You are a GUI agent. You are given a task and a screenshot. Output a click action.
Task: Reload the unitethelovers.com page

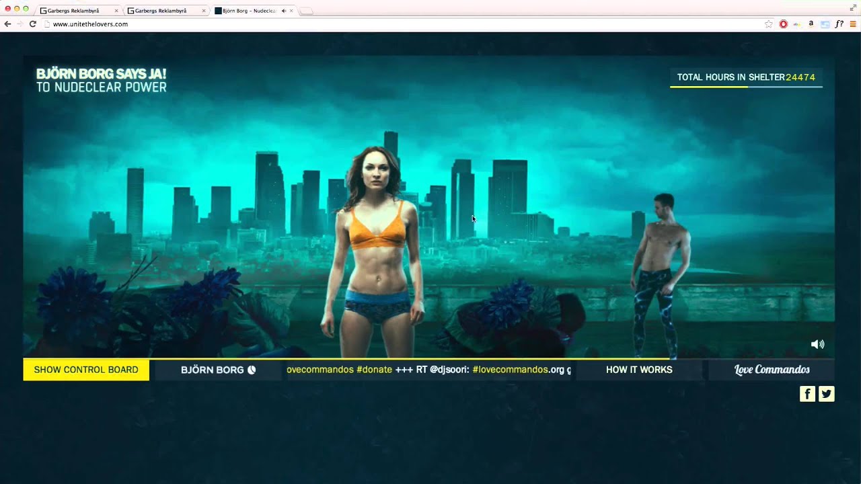tap(32, 24)
